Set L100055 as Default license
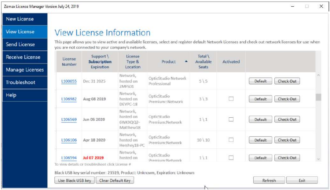This screenshot has height=190, width=330. [260, 81]
